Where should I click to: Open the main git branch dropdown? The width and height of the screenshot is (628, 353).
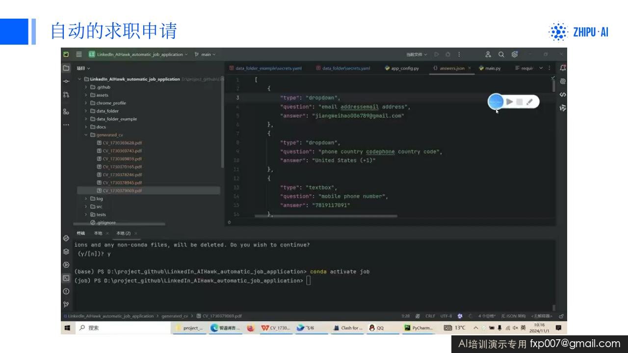point(205,54)
